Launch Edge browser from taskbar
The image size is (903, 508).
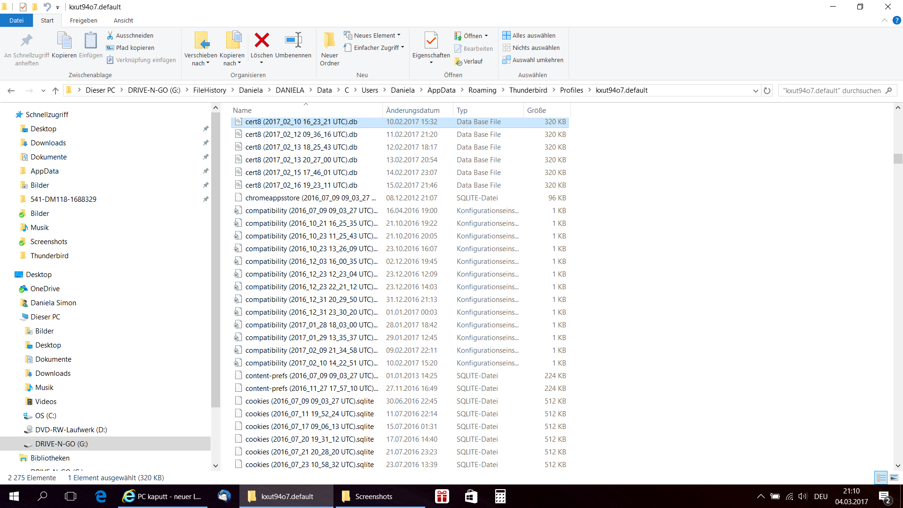[101, 496]
